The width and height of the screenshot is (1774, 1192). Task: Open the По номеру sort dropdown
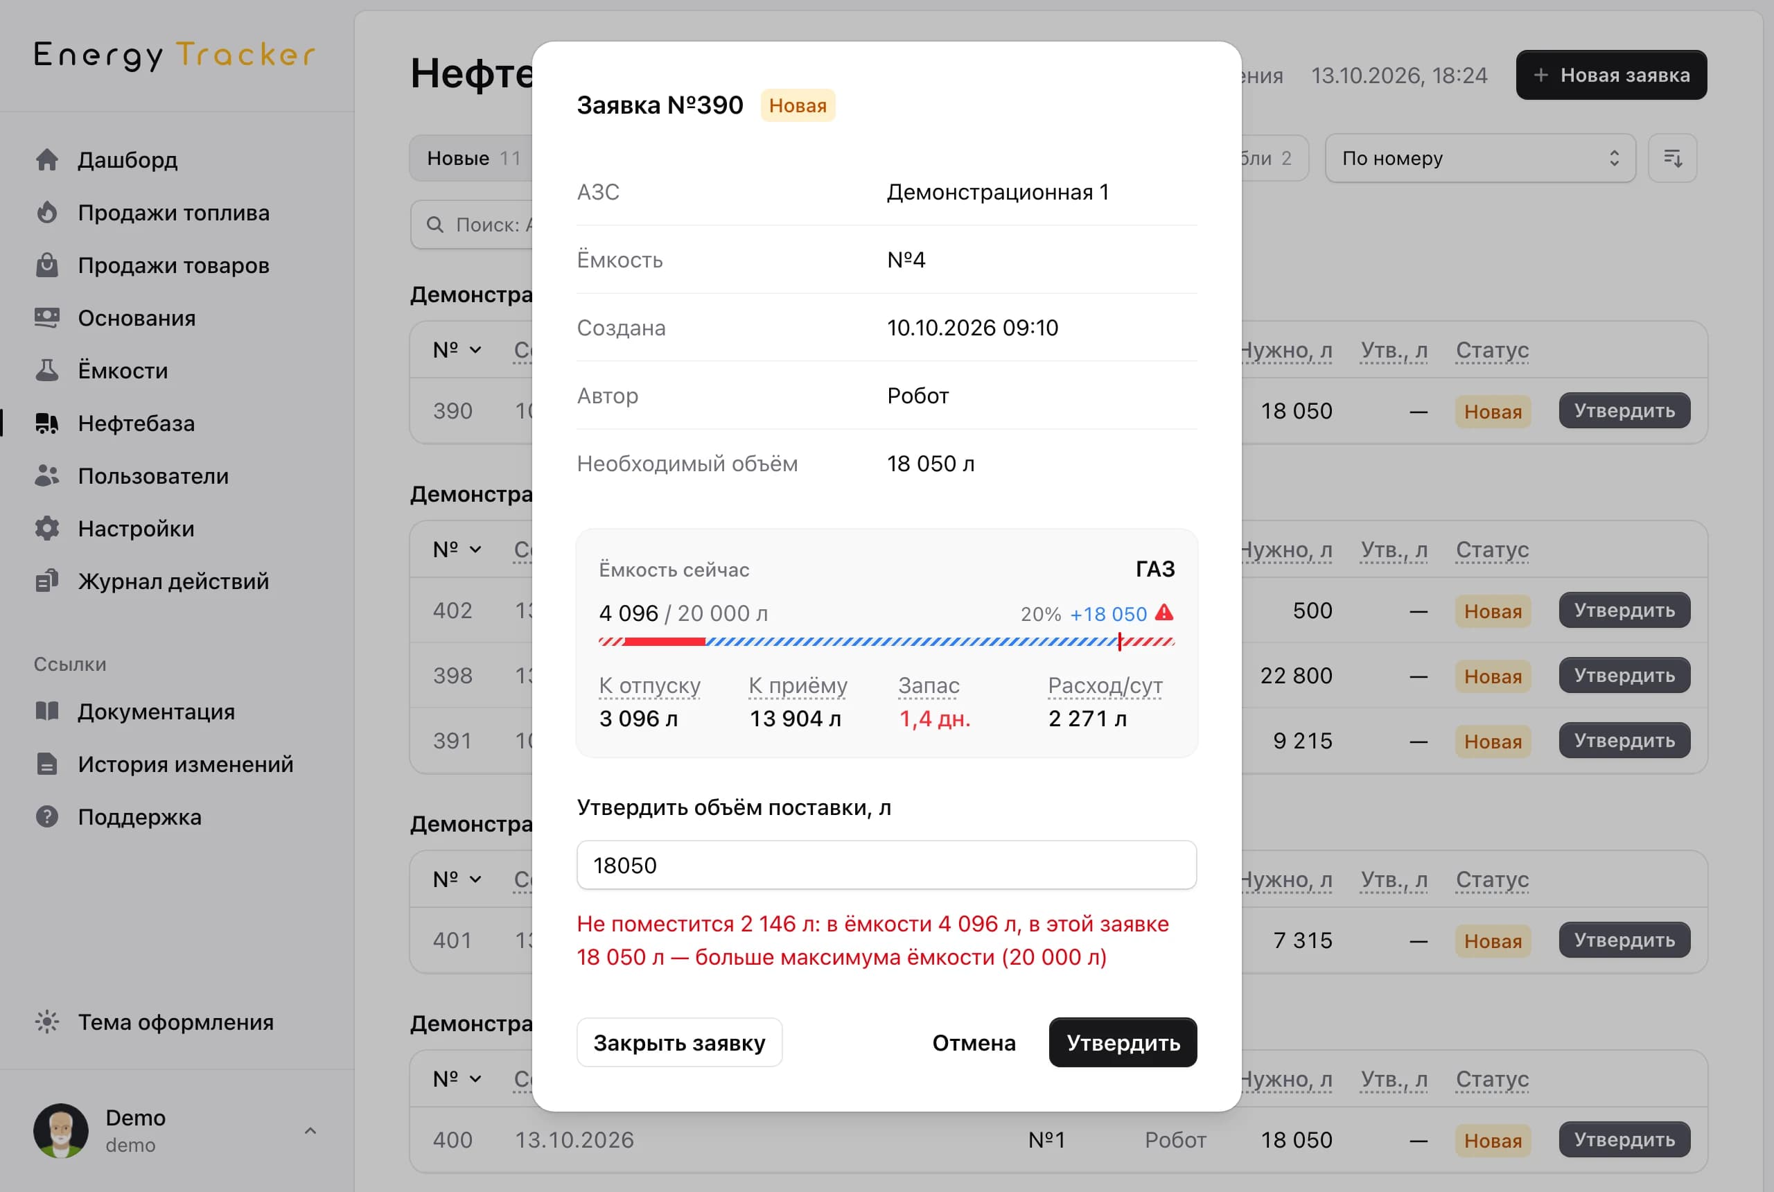click(x=1480, y=158)
